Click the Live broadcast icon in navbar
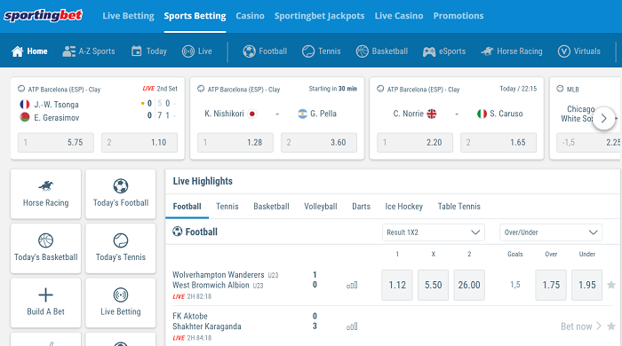 point(188,51)
